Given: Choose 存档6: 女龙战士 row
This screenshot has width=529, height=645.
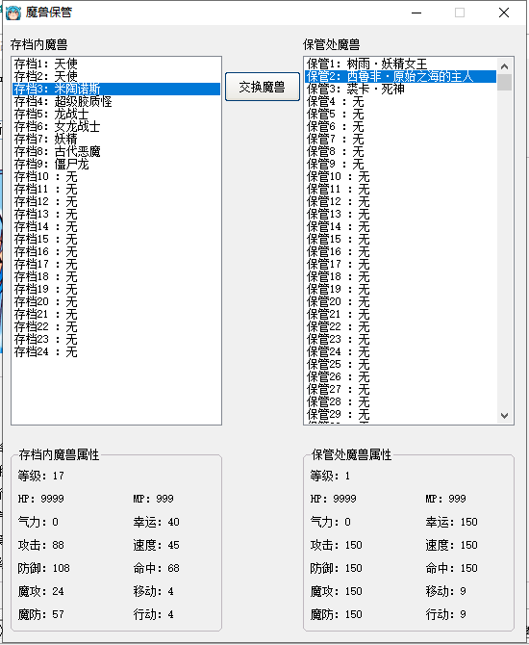Looking at the screenshot, I should click(x=116, y=127).
